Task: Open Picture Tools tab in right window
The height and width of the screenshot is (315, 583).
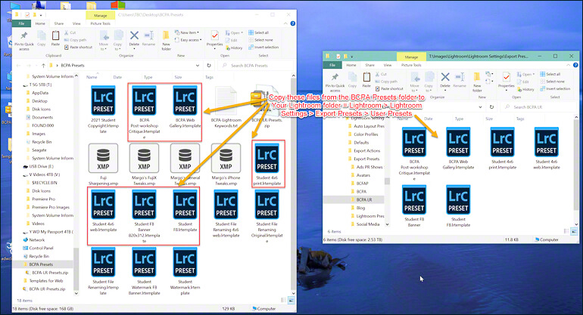Action: 411,65
